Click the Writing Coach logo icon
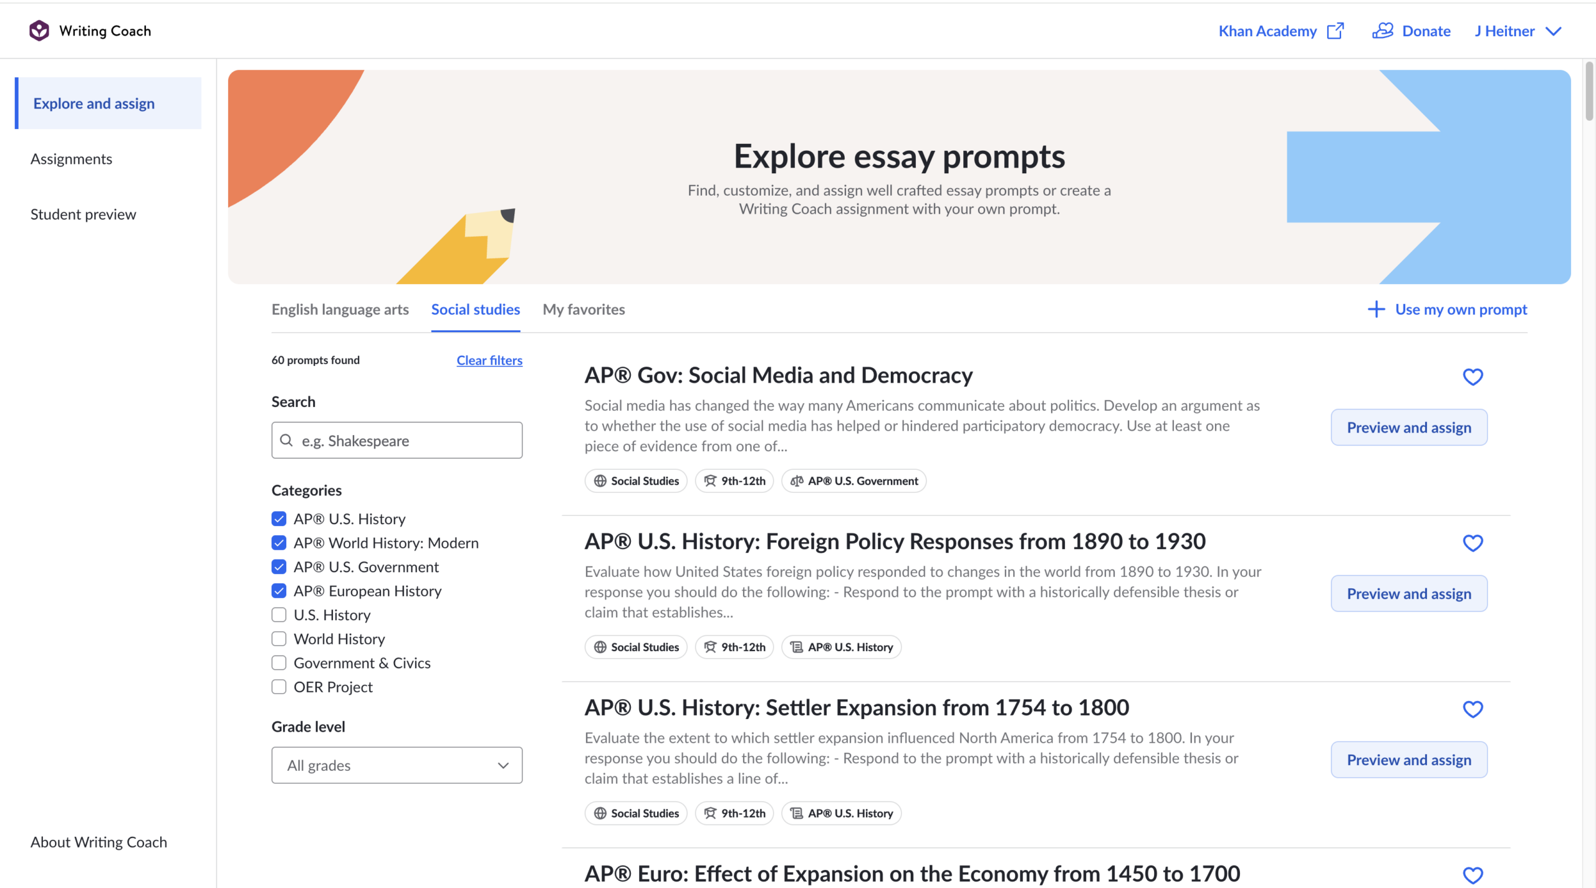The width and height of the screenshot is (1596, 888). (x=39, y=30)
